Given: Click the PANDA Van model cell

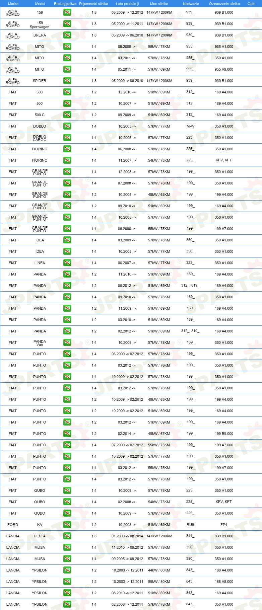Looking at the screenshot, I should click(40, 343).
